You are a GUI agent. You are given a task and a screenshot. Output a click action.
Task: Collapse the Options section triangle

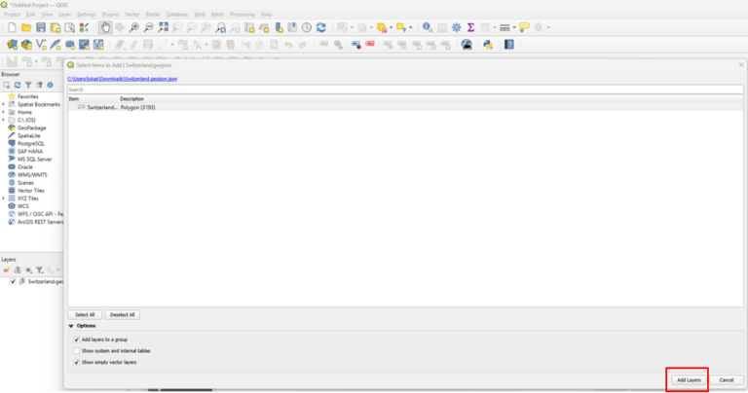coord(70,326)
